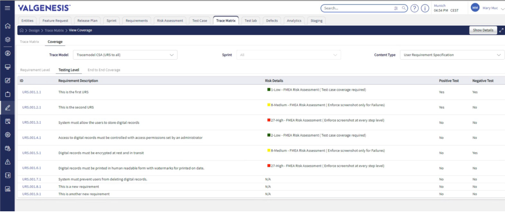Click the yellow 8-Medium risk square for URS.001.5.1
The height and width of the screenshot is (213, 505).
(269, 150)
